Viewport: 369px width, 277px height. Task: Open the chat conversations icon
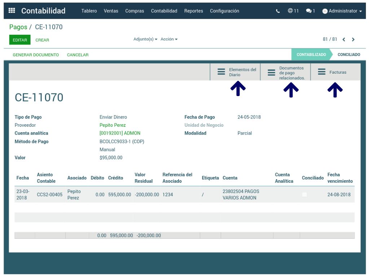(x=310, y=11)
